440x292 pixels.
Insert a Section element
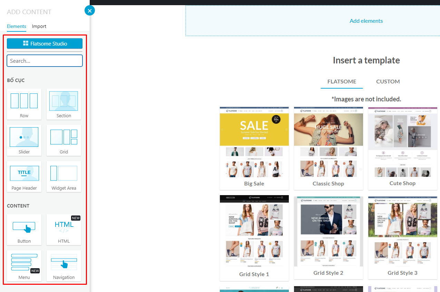(64, 104)
